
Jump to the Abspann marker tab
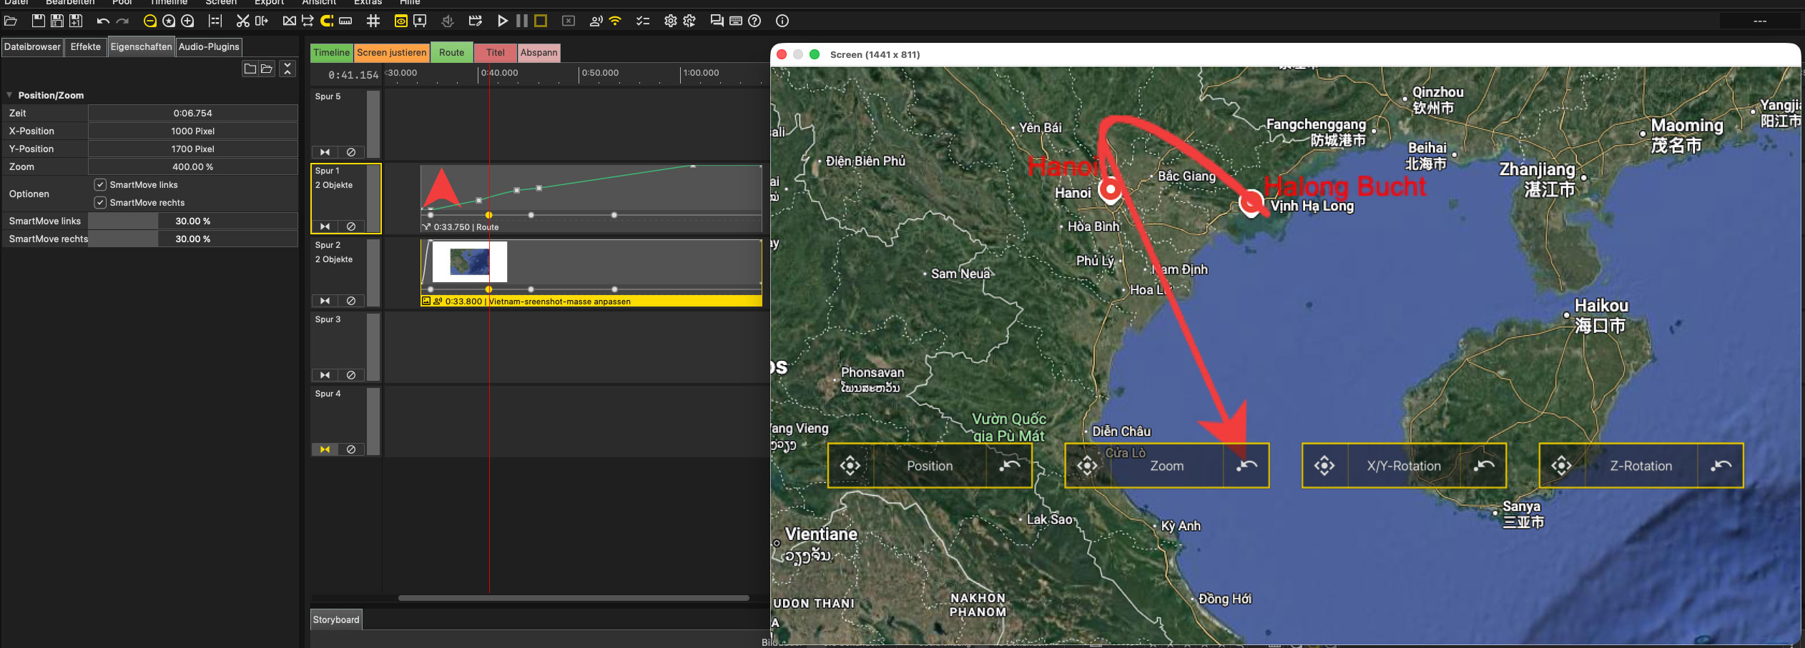tap(539, 53)
